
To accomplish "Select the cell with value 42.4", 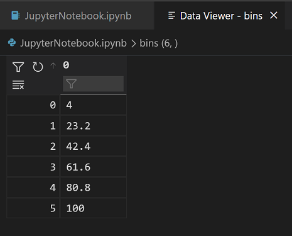I will click(x=94, y=146).
